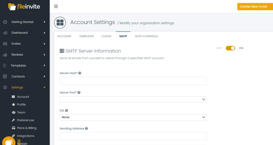Open the Preferences settings link
Viewport: 273px width, 145px height.
point(25,120)
